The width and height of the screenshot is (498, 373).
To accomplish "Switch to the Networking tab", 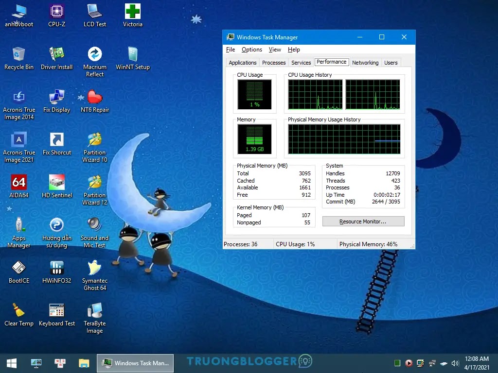I will pyautogui.click(x=365, y=63).
